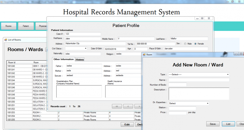Screen dimensions: 244x130
Task: Click the Health Insurance text box
Action: (123, 91)
